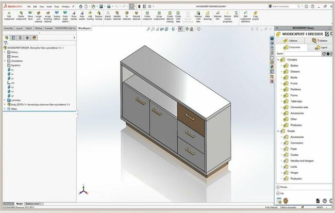Open the Grain angle edition tool
The width and height of the screenshot is (335, 213).
pyautogui.click(x=65, y=17)
